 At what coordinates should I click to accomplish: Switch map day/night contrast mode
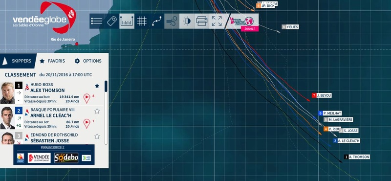[x=187, y=21]
